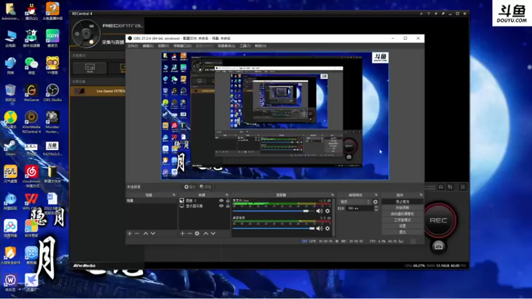Click the RECentral fullscreen preview icon
The width and height of the screenshot is (532, 299).
pyautogui.click(x=462, y=187)
